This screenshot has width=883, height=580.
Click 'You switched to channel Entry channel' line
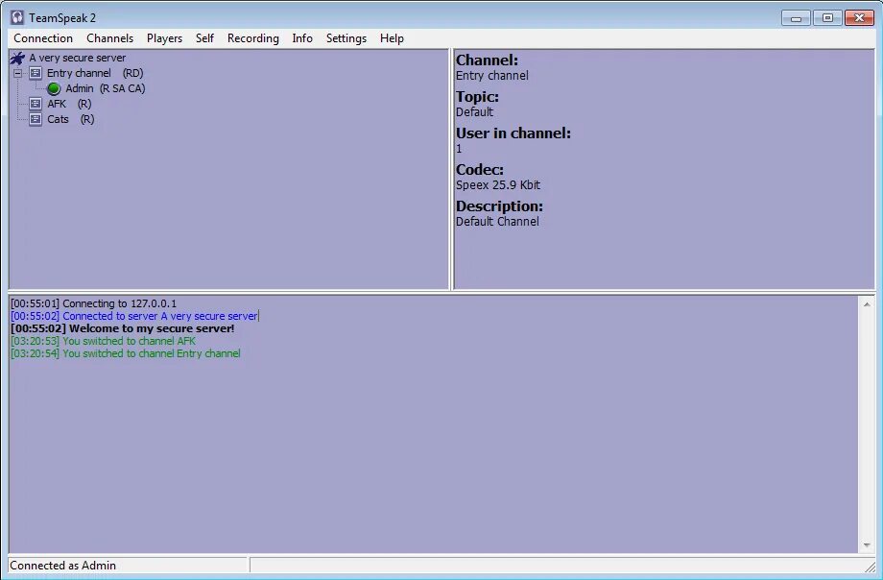(126, 352)
